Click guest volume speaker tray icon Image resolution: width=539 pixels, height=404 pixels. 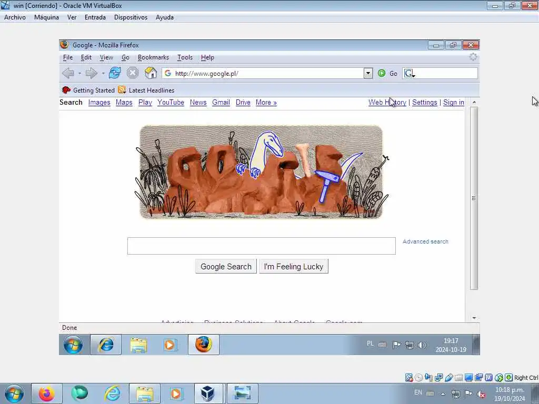point(422,345)
